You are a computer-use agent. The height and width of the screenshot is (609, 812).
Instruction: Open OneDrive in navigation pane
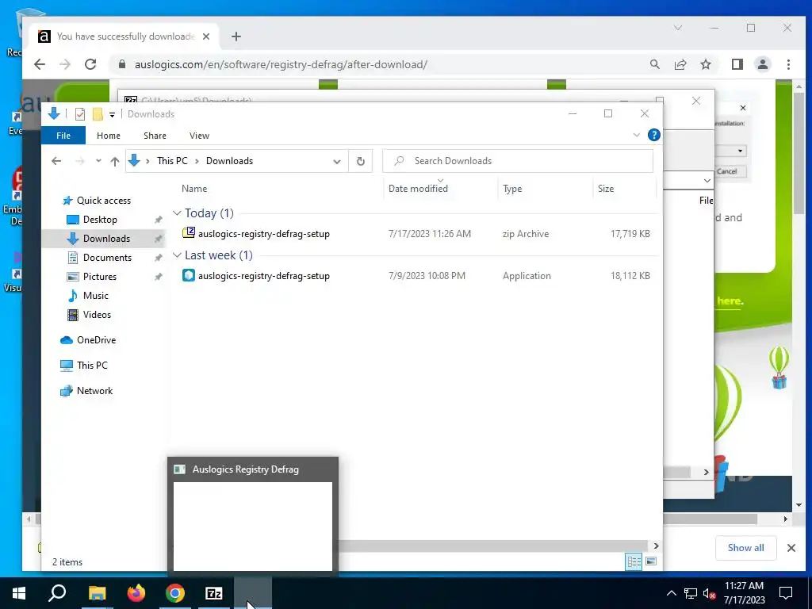pyautogui.click(x=96, y=340)
